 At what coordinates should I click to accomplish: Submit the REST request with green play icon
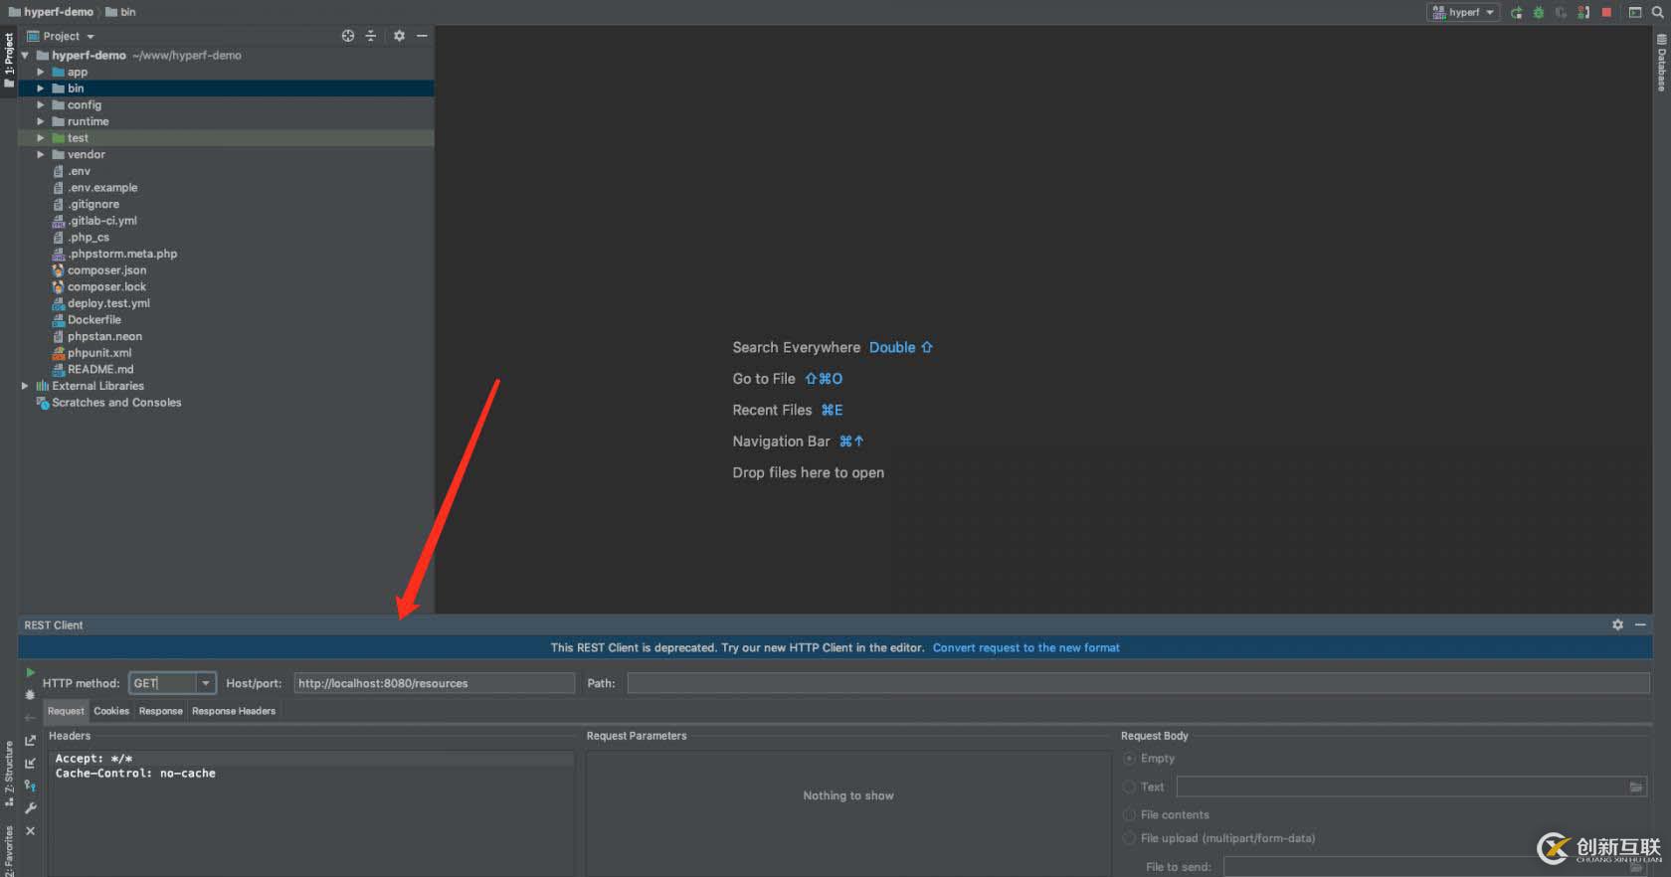[30, 673]
